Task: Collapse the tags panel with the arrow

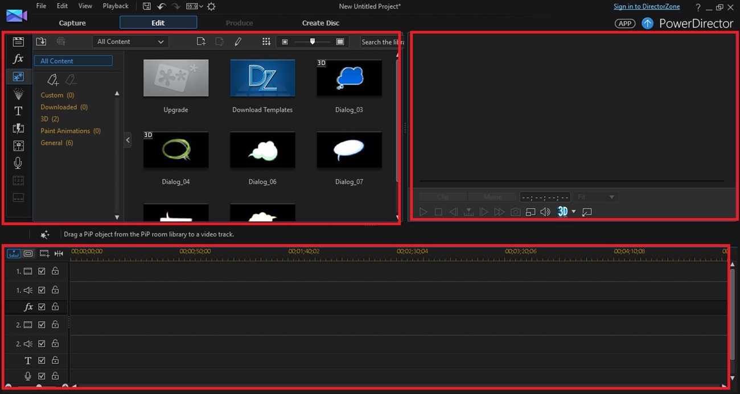Action: point(128,139)
